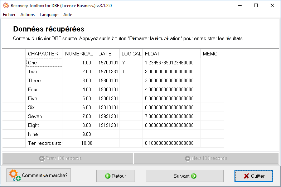Image resolution: width=281 pixels, height=187 pixels.
Task: Click the gears icon on help button
Action: click(x=15, y=175)
